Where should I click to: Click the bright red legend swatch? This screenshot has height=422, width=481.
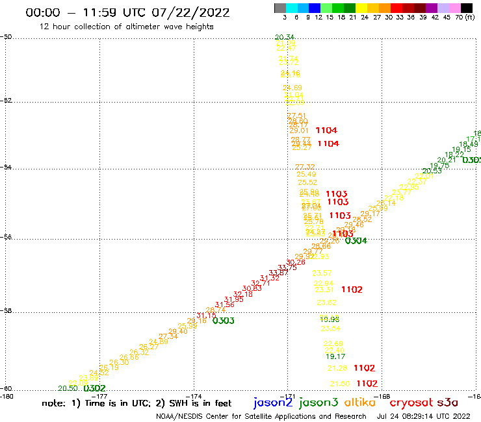click(396, 8)
